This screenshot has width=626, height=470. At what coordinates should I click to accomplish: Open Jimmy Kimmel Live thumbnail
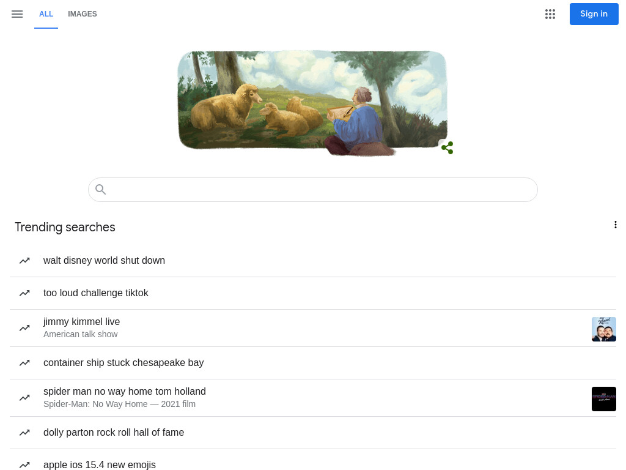pyautogui.click(x=603, y=329)
